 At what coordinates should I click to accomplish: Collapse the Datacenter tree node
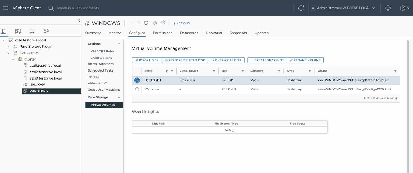pos(8,53)
